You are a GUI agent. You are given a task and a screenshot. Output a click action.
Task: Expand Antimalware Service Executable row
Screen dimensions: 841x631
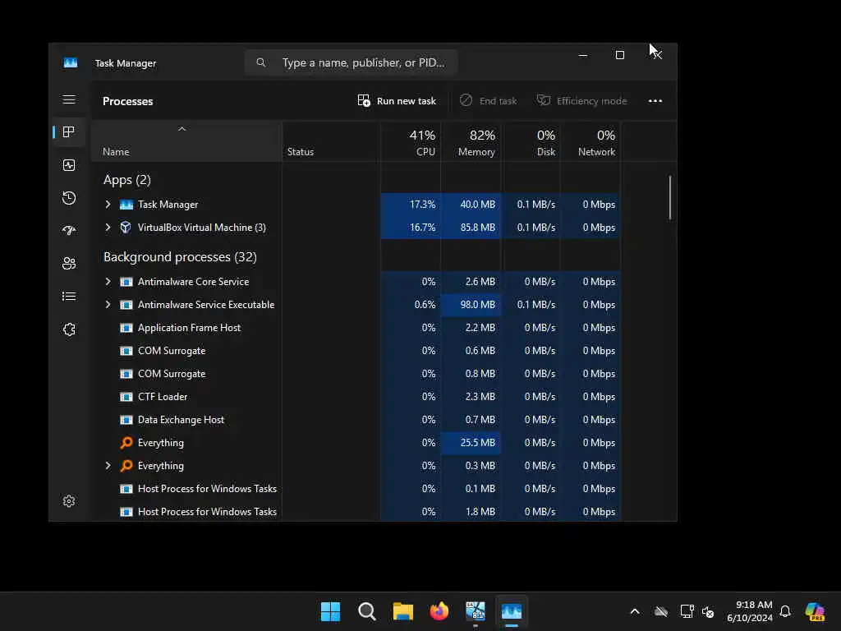108,305
